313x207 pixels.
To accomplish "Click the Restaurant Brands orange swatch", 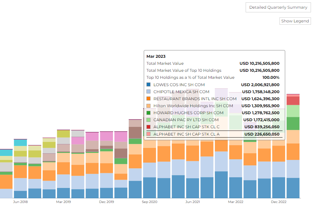I will [x=148, y=98].
